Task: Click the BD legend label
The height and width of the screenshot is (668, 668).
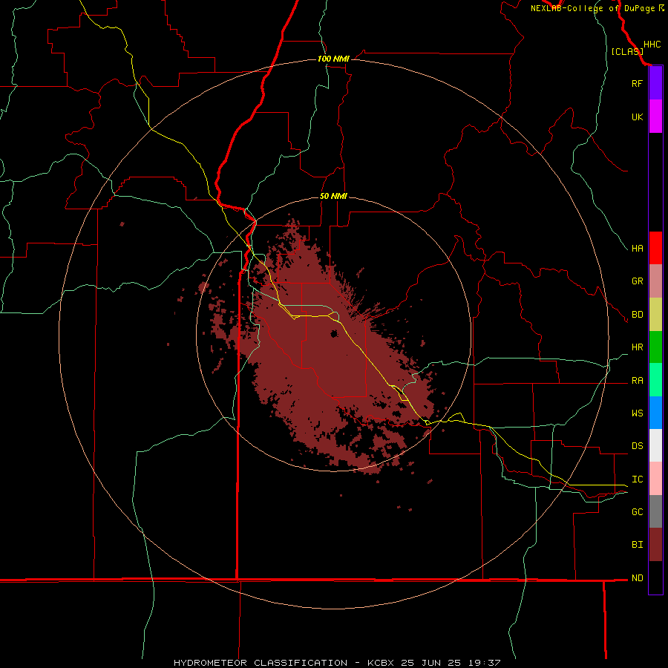Action: click(637, 315)
